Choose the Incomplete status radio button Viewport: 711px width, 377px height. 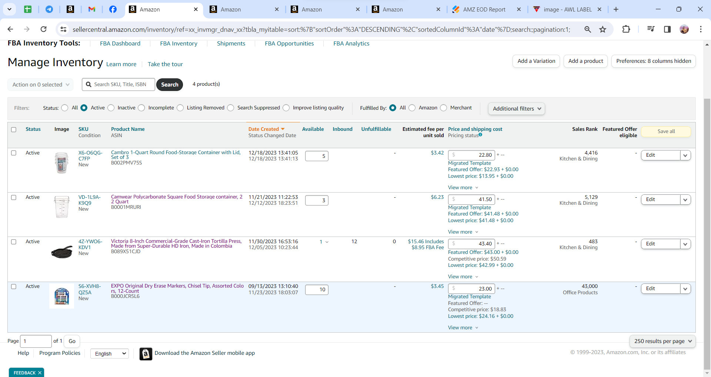[141, 108]
